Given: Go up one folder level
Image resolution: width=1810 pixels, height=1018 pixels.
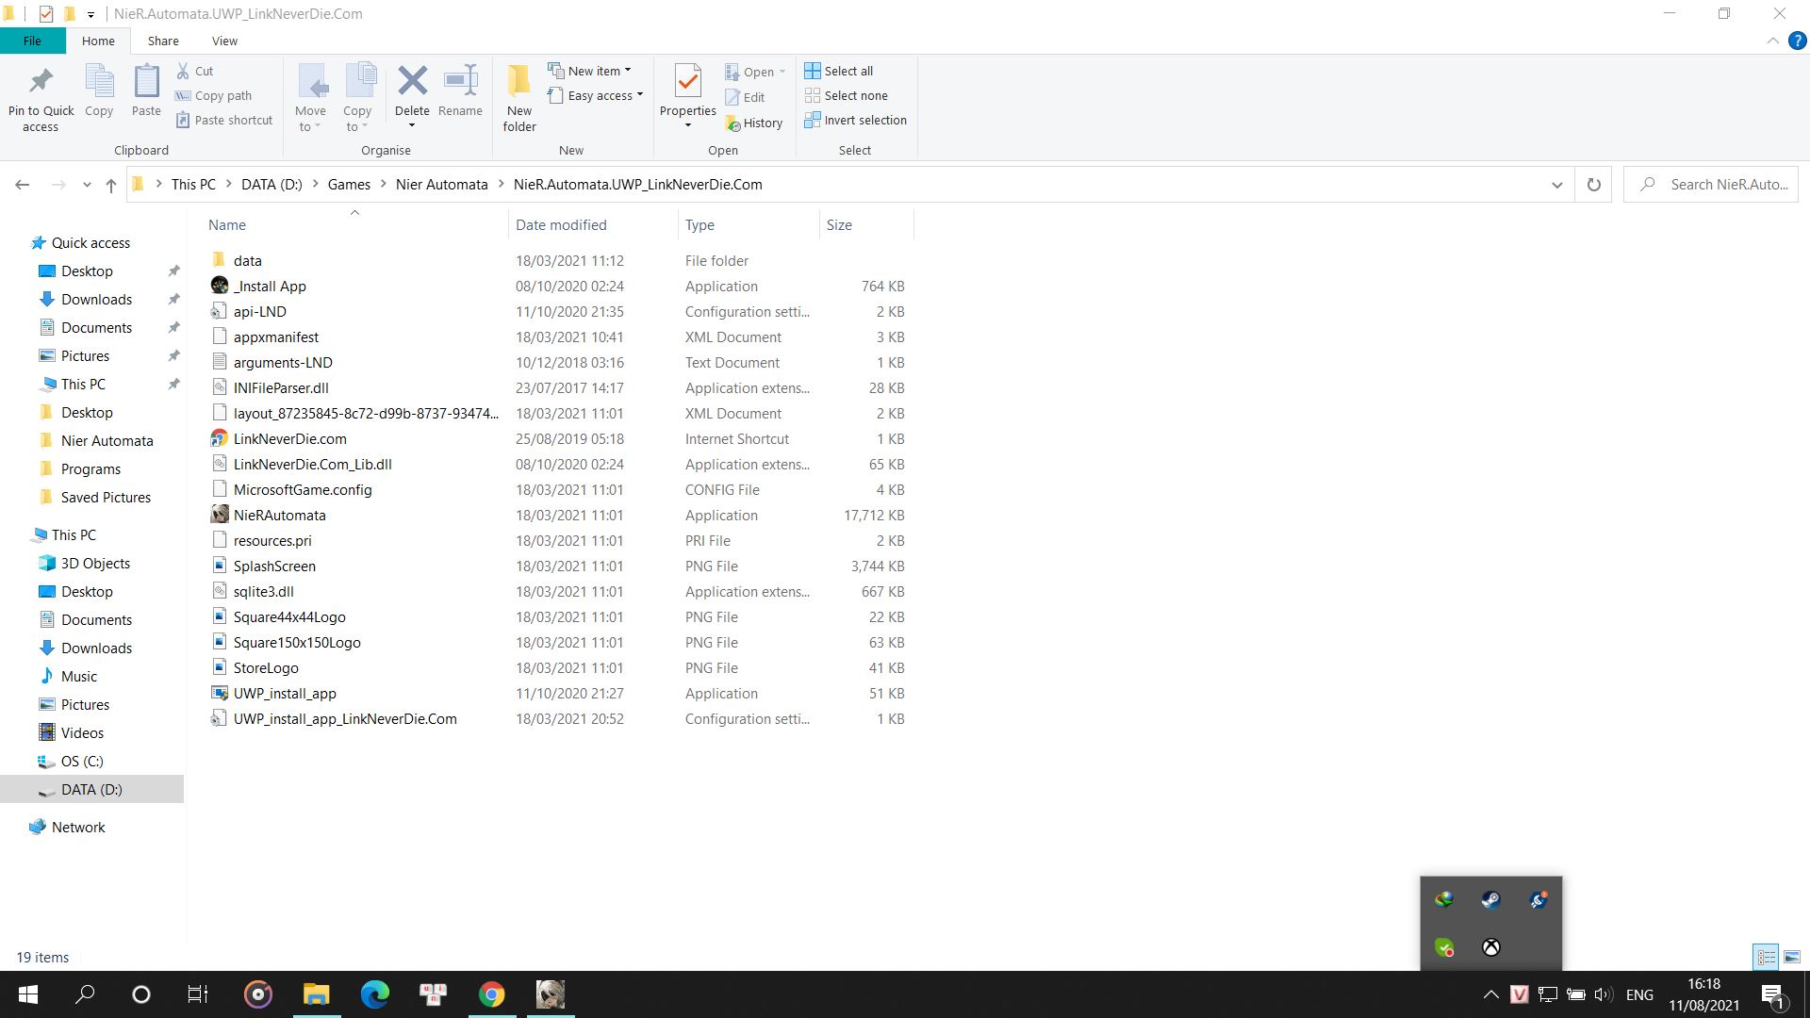Looking at the screenshot, I should coord(111,185).
